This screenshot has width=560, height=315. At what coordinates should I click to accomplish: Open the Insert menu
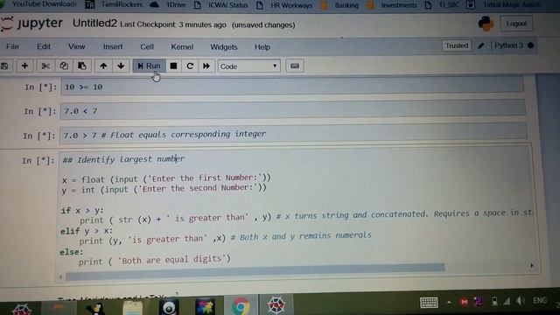pos(113,46)
